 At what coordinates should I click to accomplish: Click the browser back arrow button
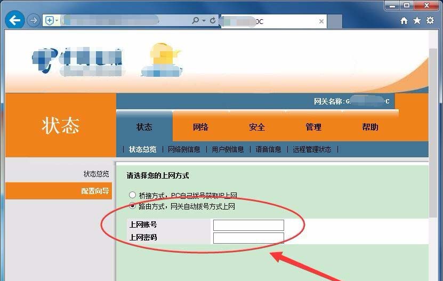click(15, 21)
